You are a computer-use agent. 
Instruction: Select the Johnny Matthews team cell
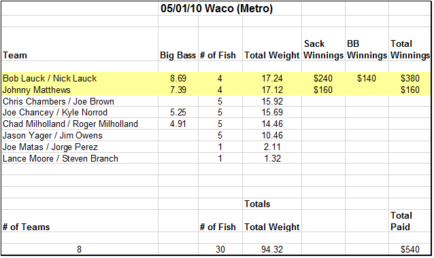click(x=80, y=90)
